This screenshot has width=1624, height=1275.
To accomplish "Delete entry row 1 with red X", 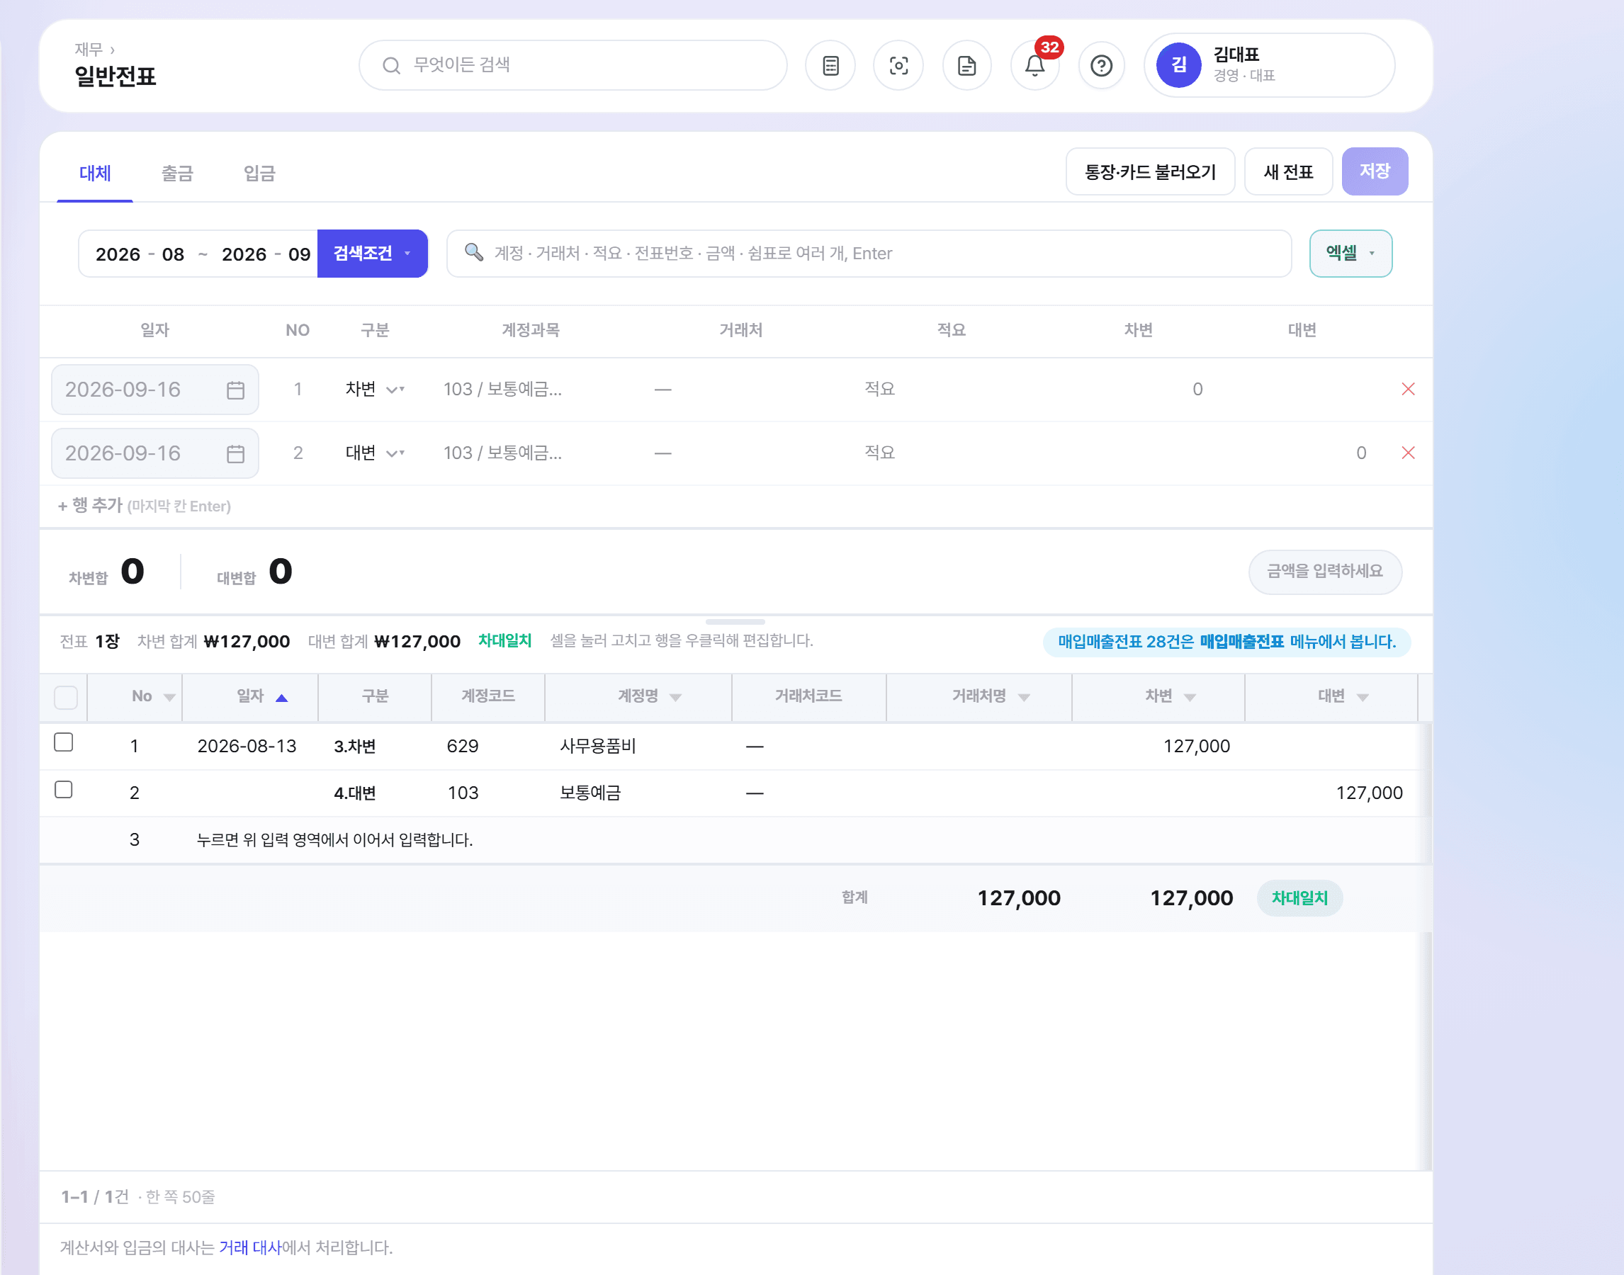I will (1408, 389).
